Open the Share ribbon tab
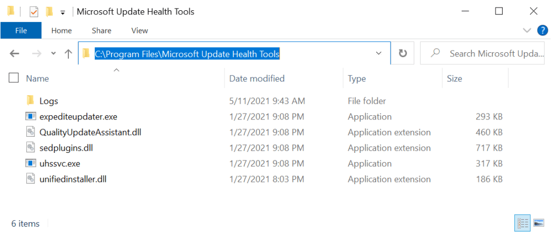The height and width of the screenshot is (232, 551). (x=101, y=31)
